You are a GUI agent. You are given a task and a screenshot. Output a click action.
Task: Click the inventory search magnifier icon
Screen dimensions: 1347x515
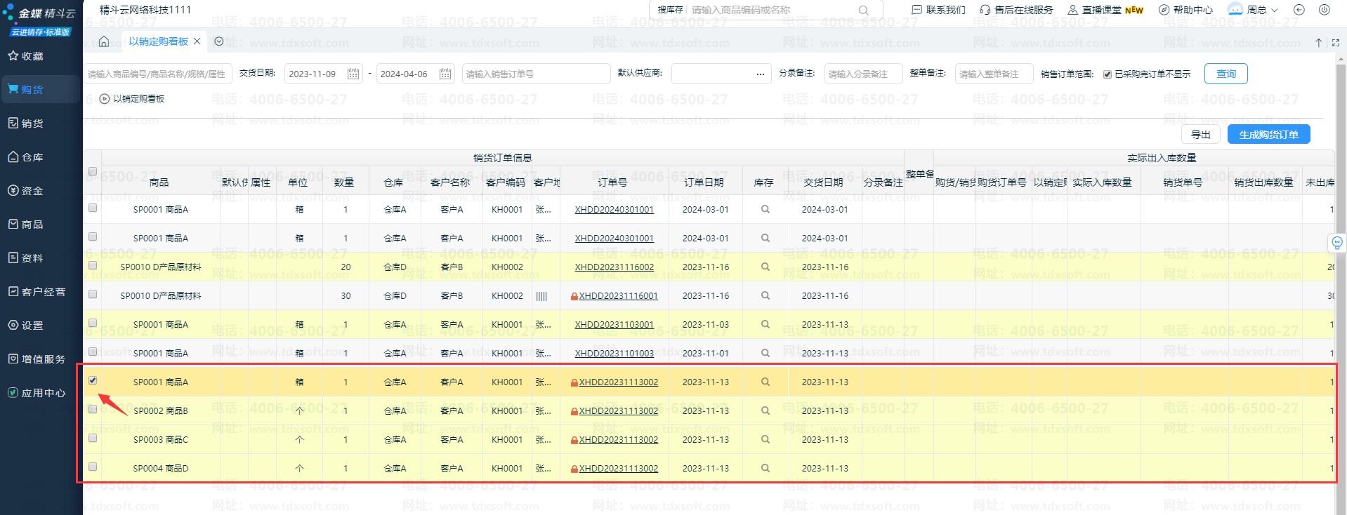[863, 10]
